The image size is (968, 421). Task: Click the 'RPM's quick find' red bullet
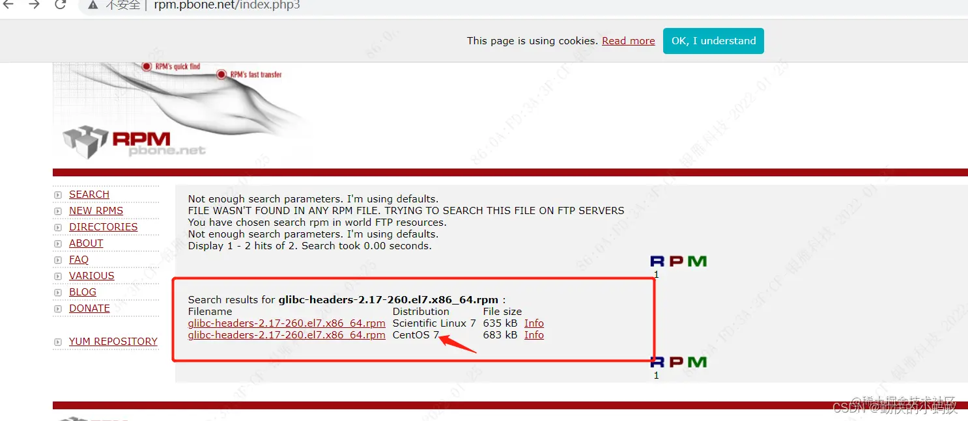coord(147,66)
